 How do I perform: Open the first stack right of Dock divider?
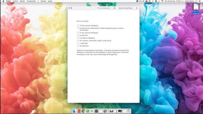[x=111, y=111]
